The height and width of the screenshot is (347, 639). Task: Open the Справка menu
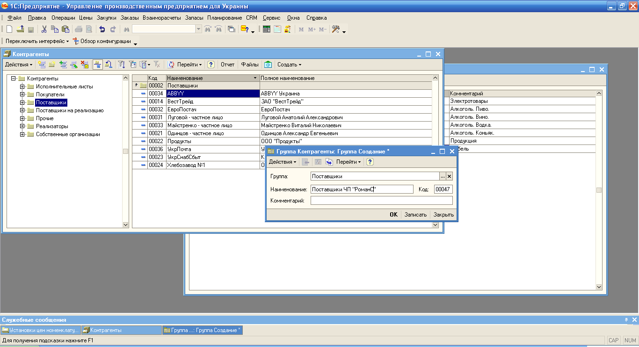317,18
